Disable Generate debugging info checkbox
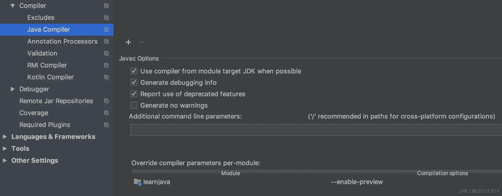Screen dimensions: 502x196 tap(134, 82)
